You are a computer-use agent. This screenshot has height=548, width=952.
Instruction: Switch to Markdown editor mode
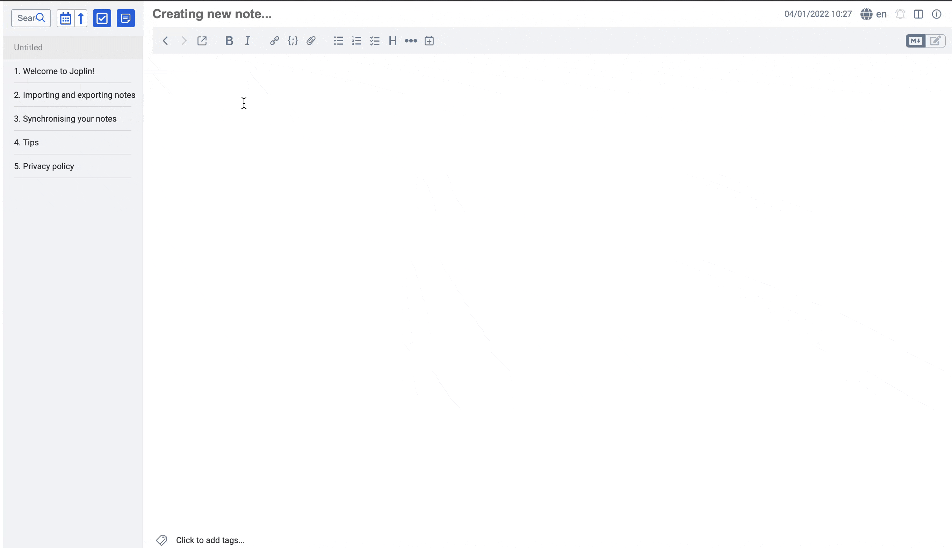point(915,41)
